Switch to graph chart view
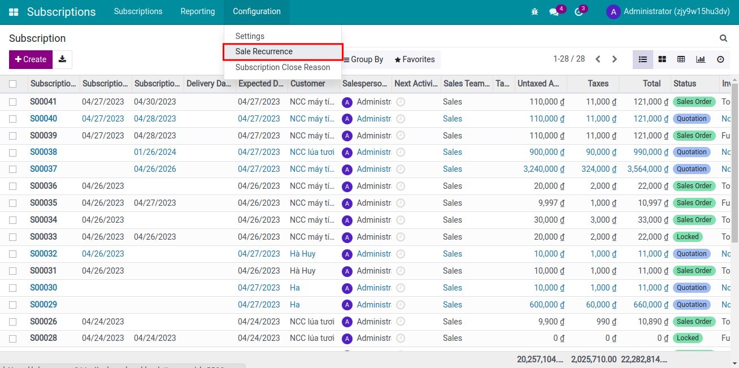 701,59
